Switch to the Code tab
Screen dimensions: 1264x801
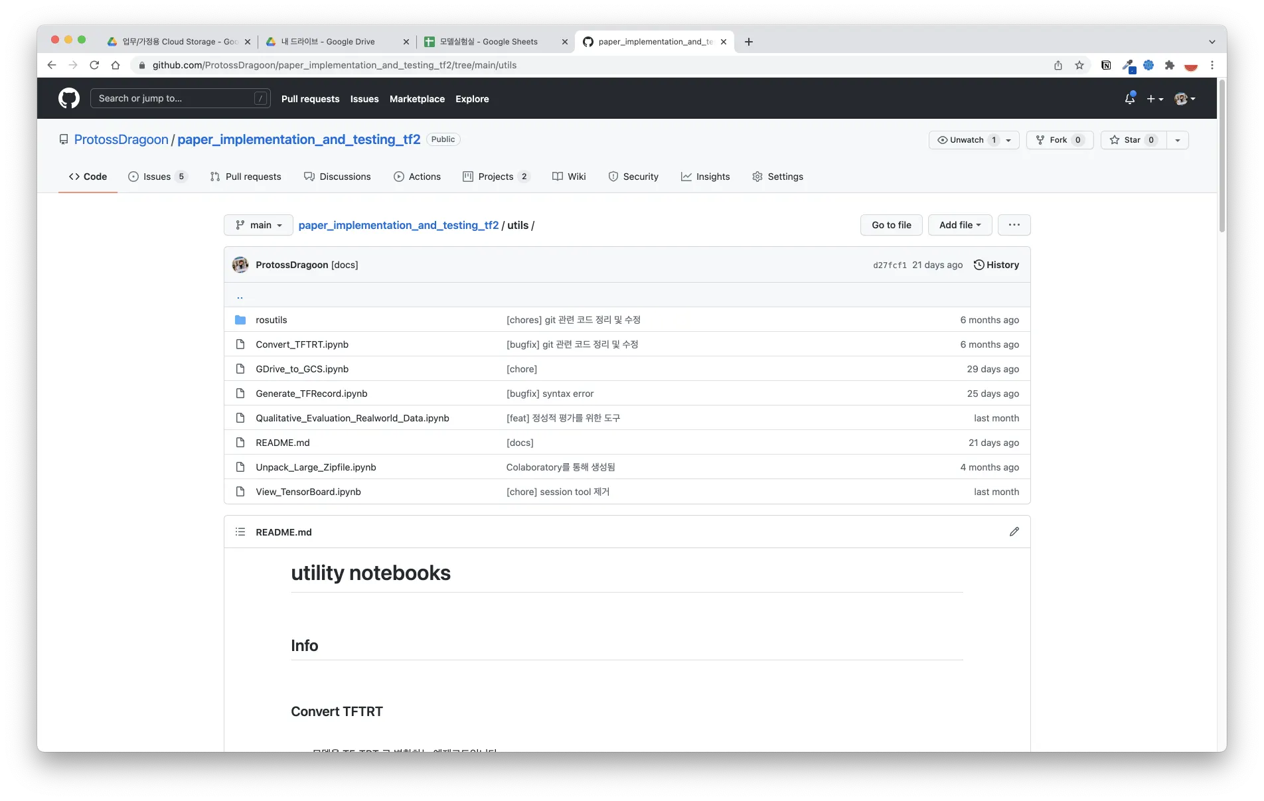point(88,177)
